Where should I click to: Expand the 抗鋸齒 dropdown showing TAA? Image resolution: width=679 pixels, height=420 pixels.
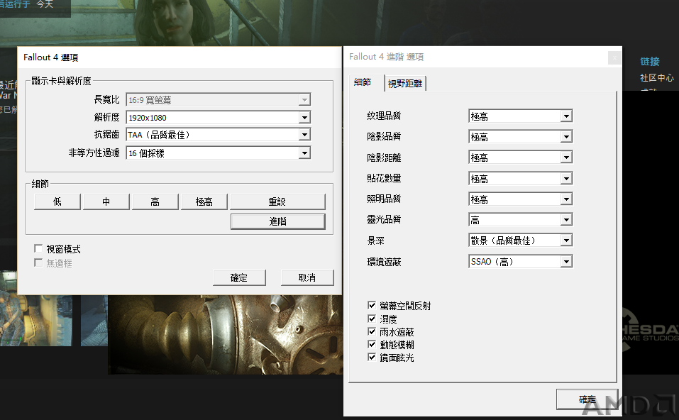(219, 135)
